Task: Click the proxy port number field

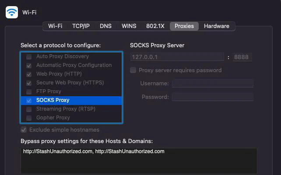Action: pyautogui.click(x=242, y=57)
